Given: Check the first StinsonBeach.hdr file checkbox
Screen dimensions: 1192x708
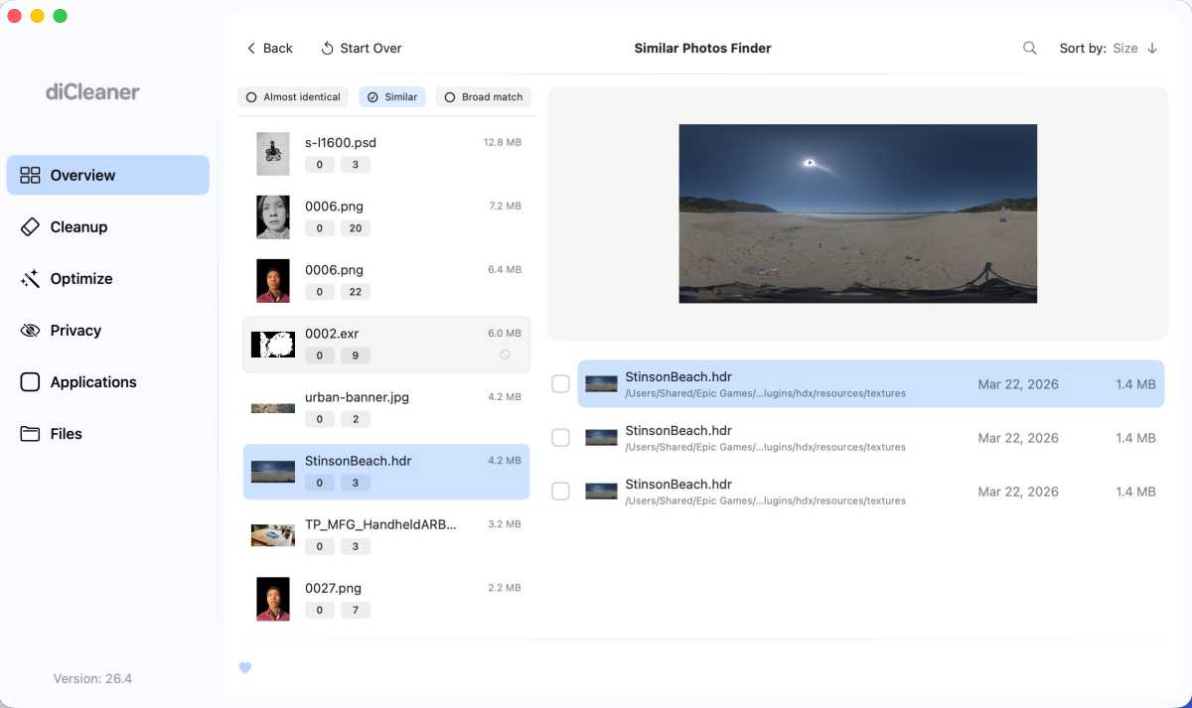Looking at the screenshot, I should pyautogui.click(x=560, y=384).
